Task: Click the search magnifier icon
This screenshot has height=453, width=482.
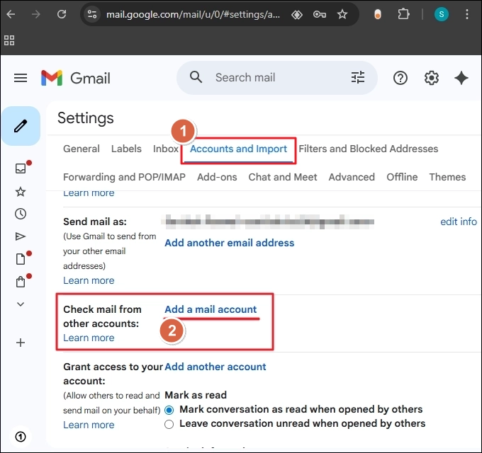Action: (x=196, y=77)
